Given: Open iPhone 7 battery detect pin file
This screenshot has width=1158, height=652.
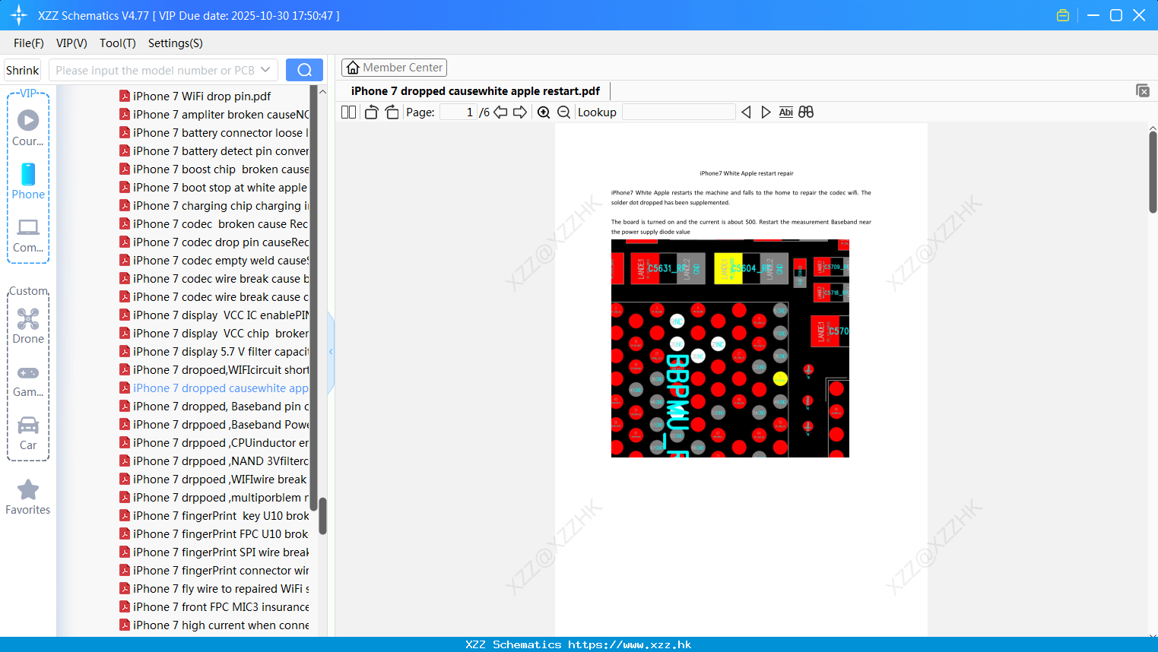Looking at the screenshot, I should point(214,151).
